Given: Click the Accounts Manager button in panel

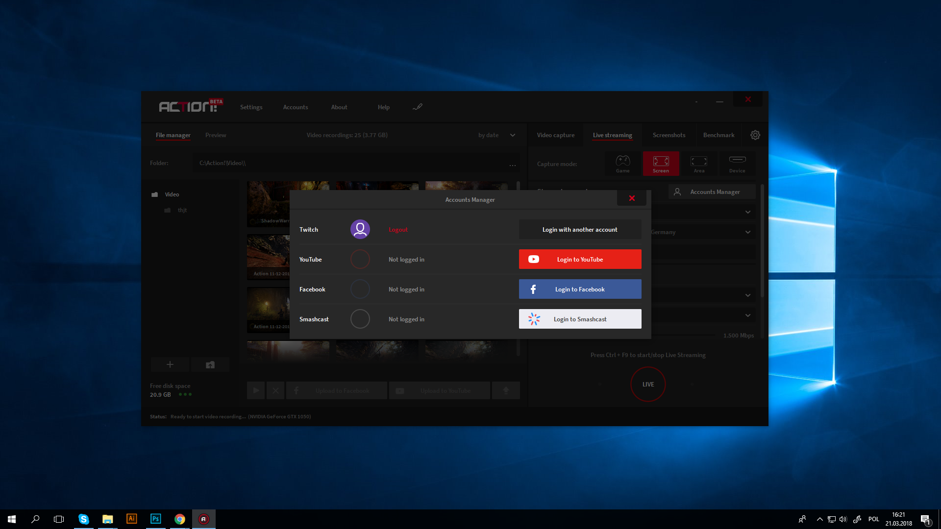Looking at the screenshot, I should coord(712,192).
